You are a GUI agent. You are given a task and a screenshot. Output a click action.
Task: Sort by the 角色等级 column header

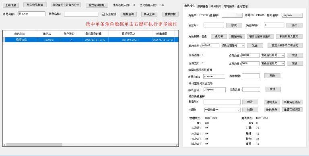click(x=71, y=34)
